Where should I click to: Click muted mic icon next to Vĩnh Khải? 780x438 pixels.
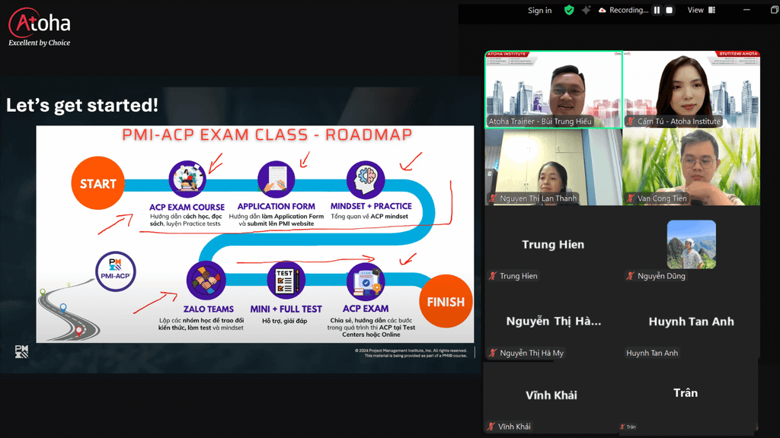pos(491,426)
